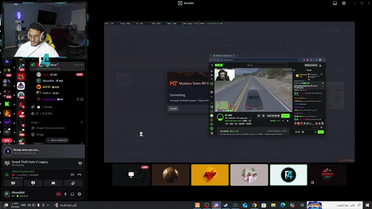372x209 pixels.
Task: Toggle the soundboard button in the voice panel
Action: 73,183
